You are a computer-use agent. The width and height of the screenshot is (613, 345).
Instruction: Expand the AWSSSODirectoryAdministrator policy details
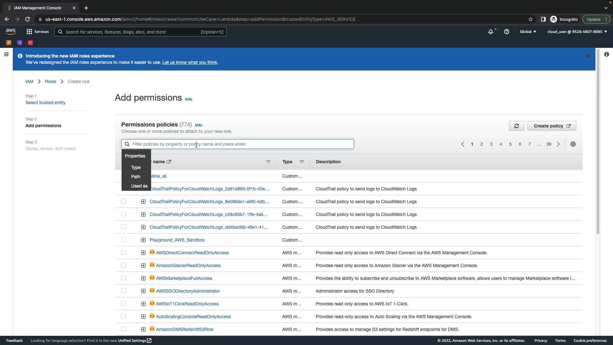point(143,291)
